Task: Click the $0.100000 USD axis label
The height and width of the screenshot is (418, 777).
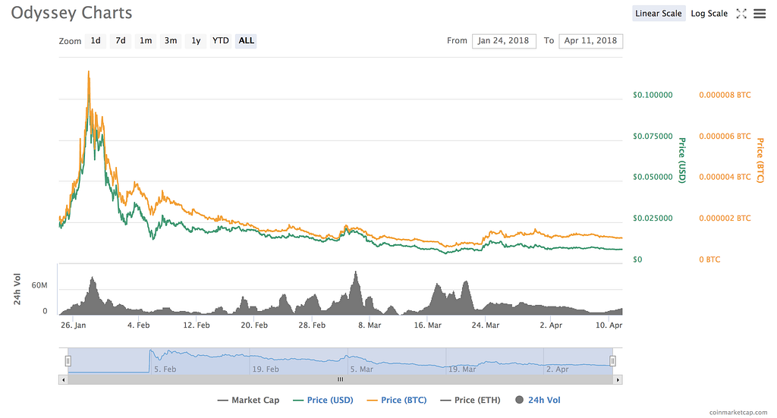Action: click(653, 95)
